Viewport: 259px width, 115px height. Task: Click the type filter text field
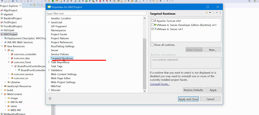pos(96,13)
